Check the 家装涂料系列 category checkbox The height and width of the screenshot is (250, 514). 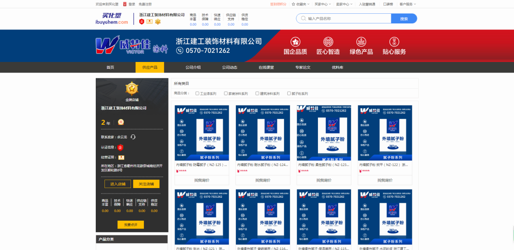tap(225, 94)
